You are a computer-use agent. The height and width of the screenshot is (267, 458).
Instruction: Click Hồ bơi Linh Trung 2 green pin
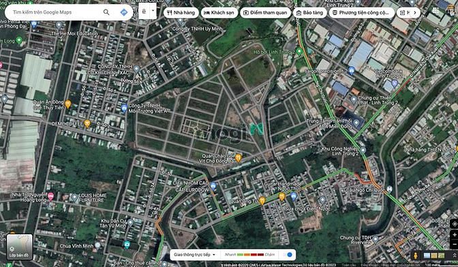tap(299, 52)
